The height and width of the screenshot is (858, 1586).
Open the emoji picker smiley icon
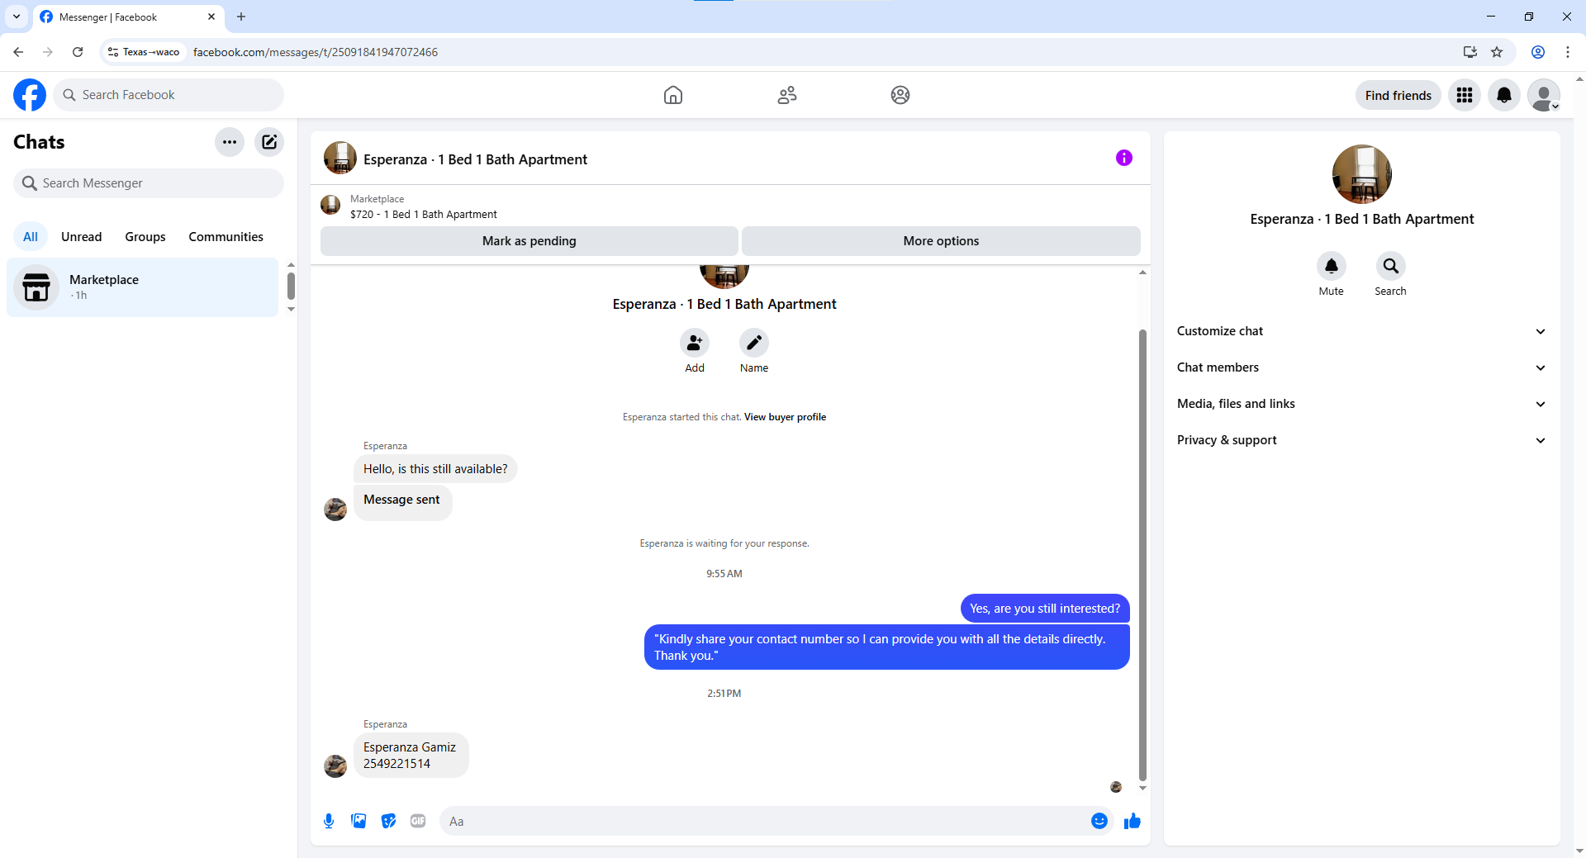(x=1099, y=821)
